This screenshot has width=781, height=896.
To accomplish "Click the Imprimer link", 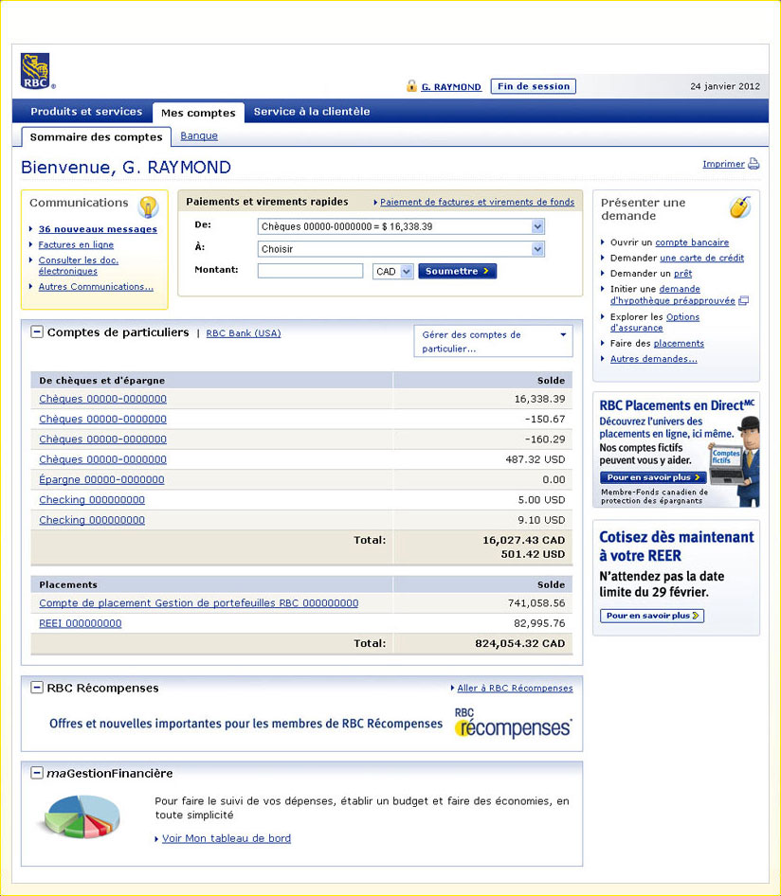I will [723, 164].
